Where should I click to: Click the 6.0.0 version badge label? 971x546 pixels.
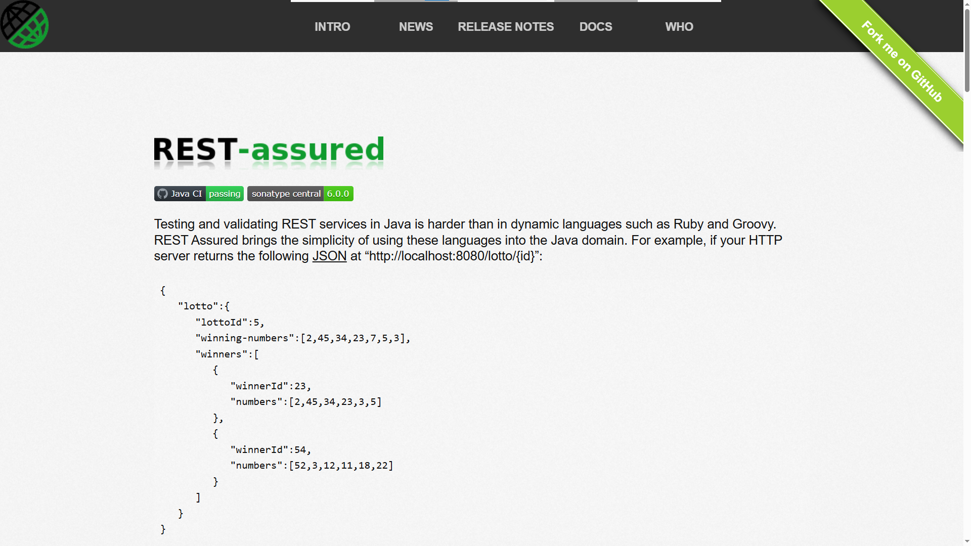(338, 194)
